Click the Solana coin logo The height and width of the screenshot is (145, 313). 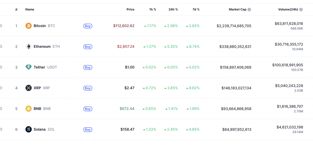(x=28, y=129)
